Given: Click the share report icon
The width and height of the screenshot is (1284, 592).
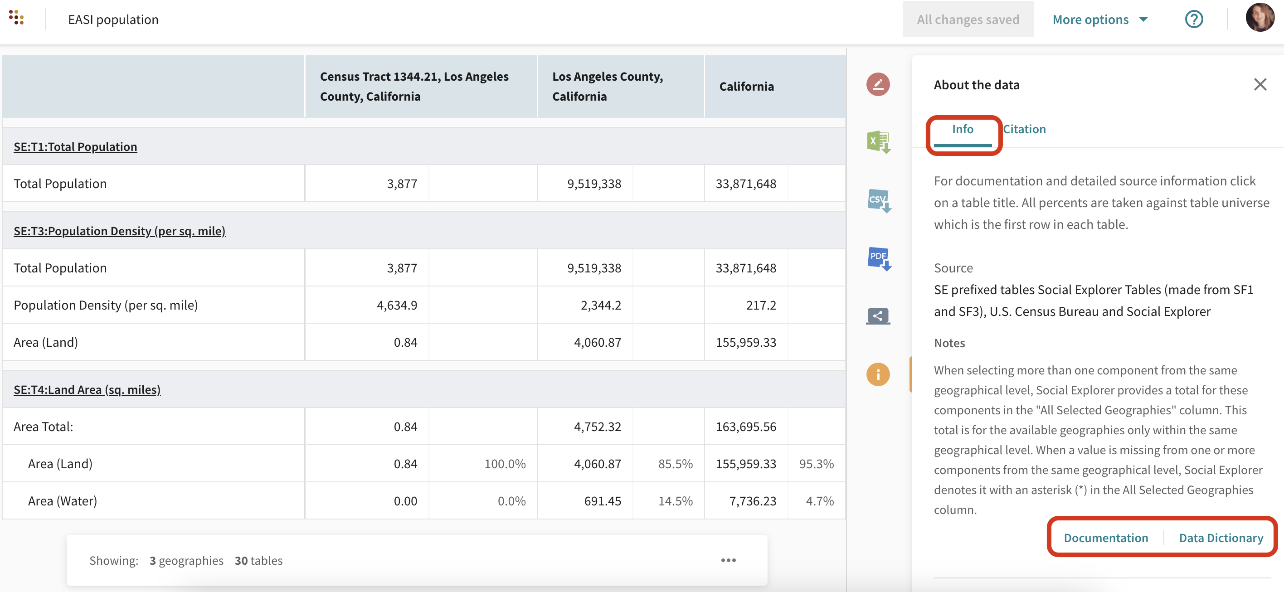Looking at the screenshot, I should click(878, 316).
